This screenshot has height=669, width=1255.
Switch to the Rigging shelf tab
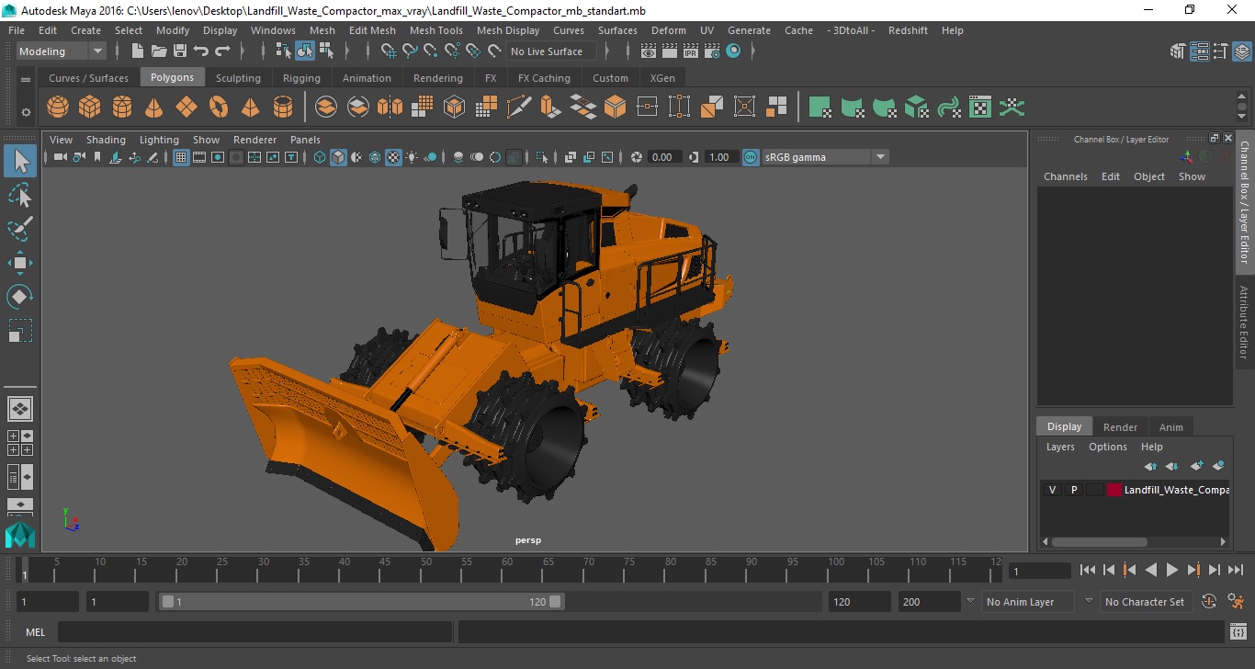click(301, 78)
